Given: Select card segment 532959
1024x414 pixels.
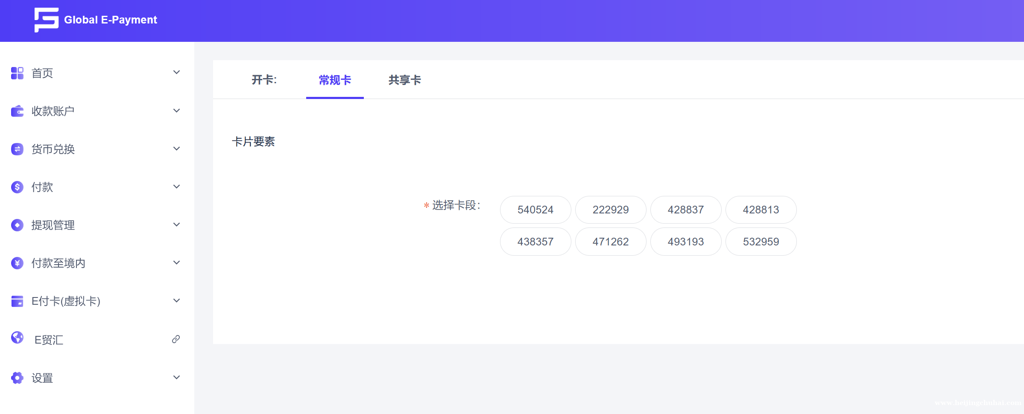Looking at the screenshot, I should tap(761, 242).
